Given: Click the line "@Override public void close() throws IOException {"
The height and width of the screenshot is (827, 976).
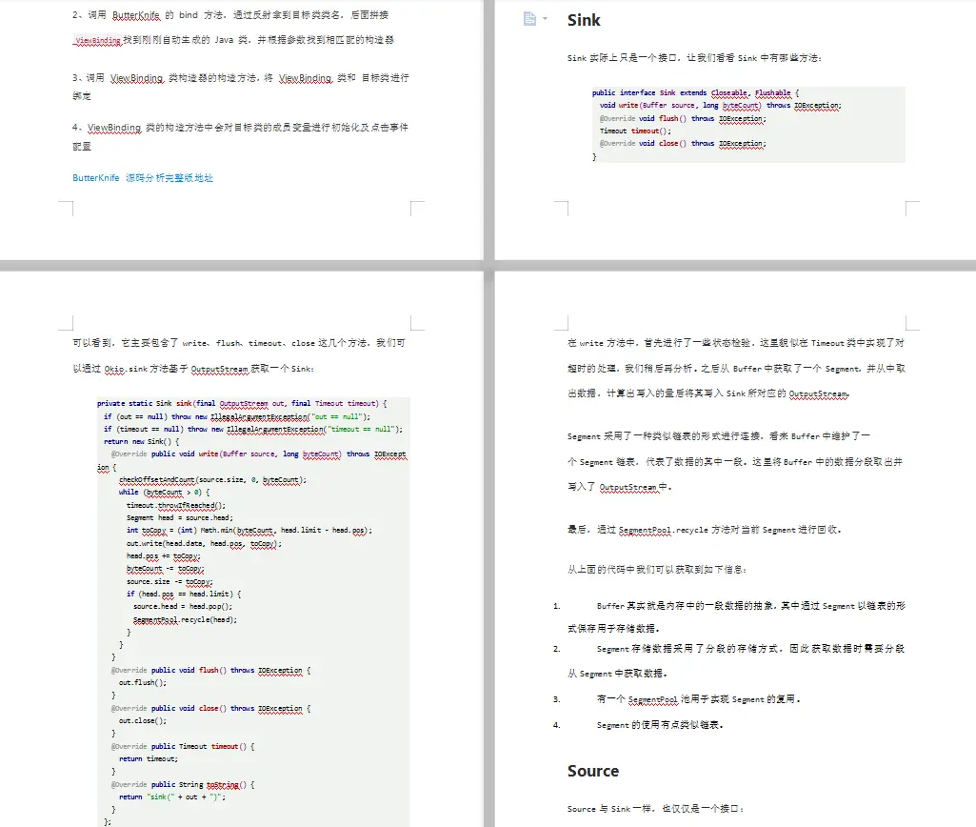Looking at the screenshot, I should click(211, 709).
